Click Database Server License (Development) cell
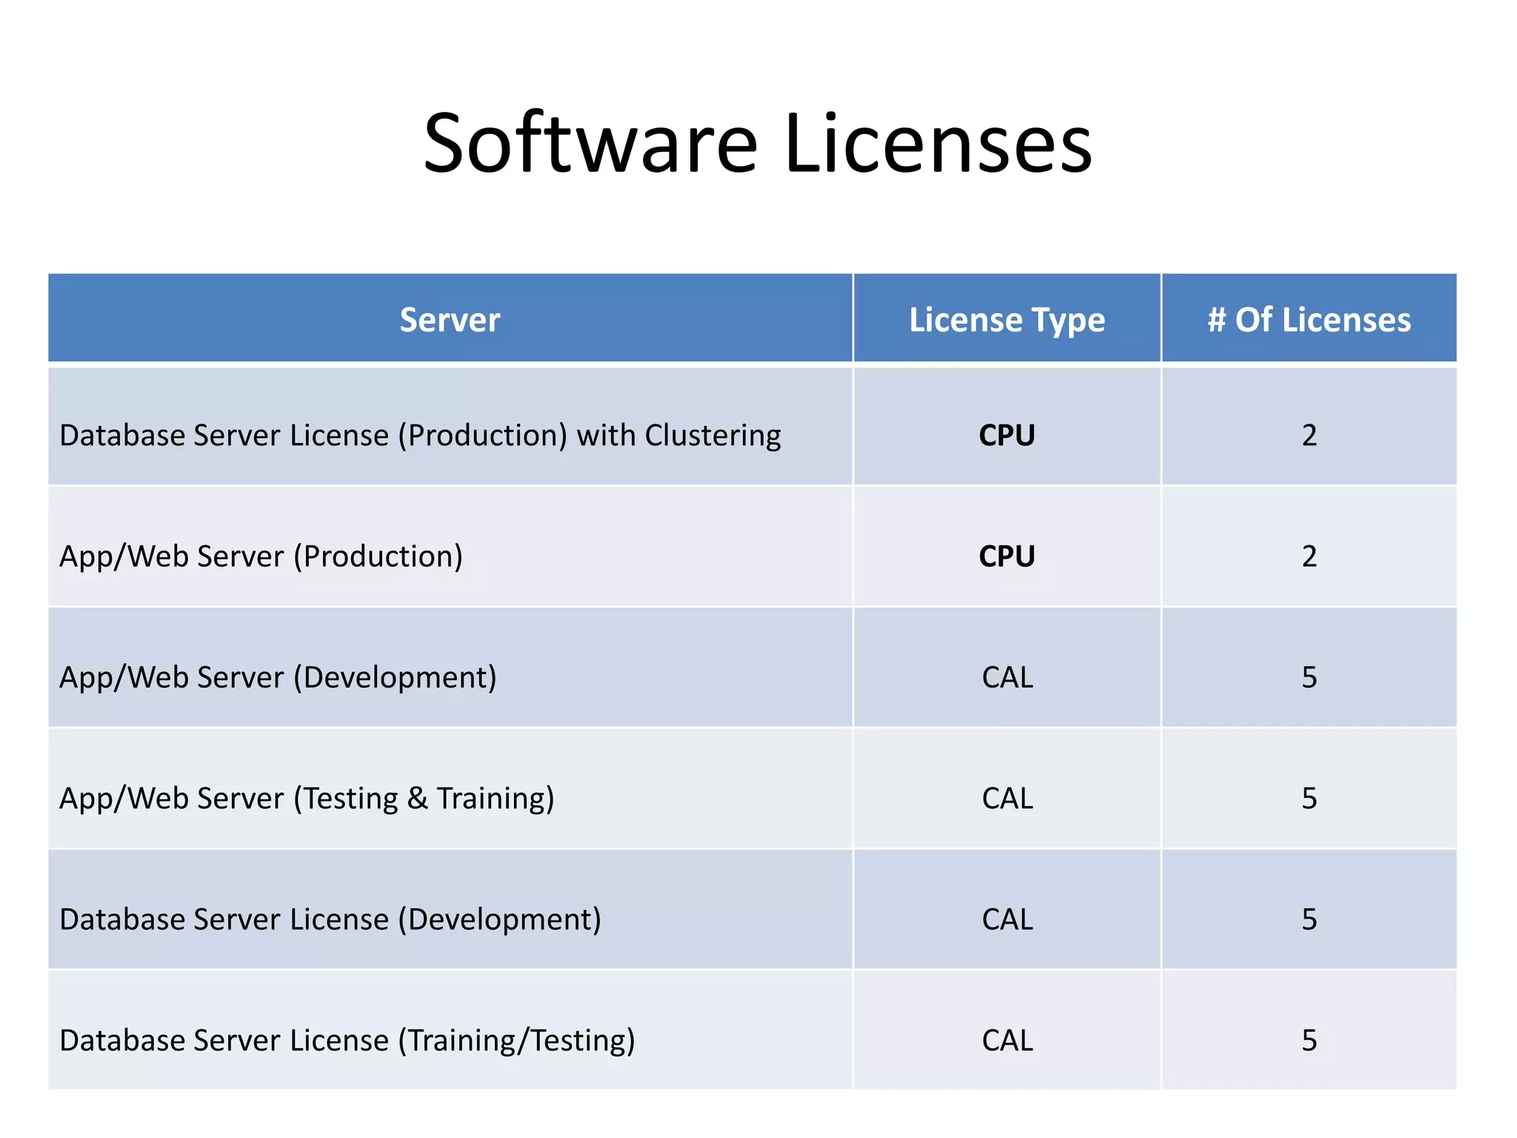Viewport: 1517px width, 1138px height. (x=330, y=919)
